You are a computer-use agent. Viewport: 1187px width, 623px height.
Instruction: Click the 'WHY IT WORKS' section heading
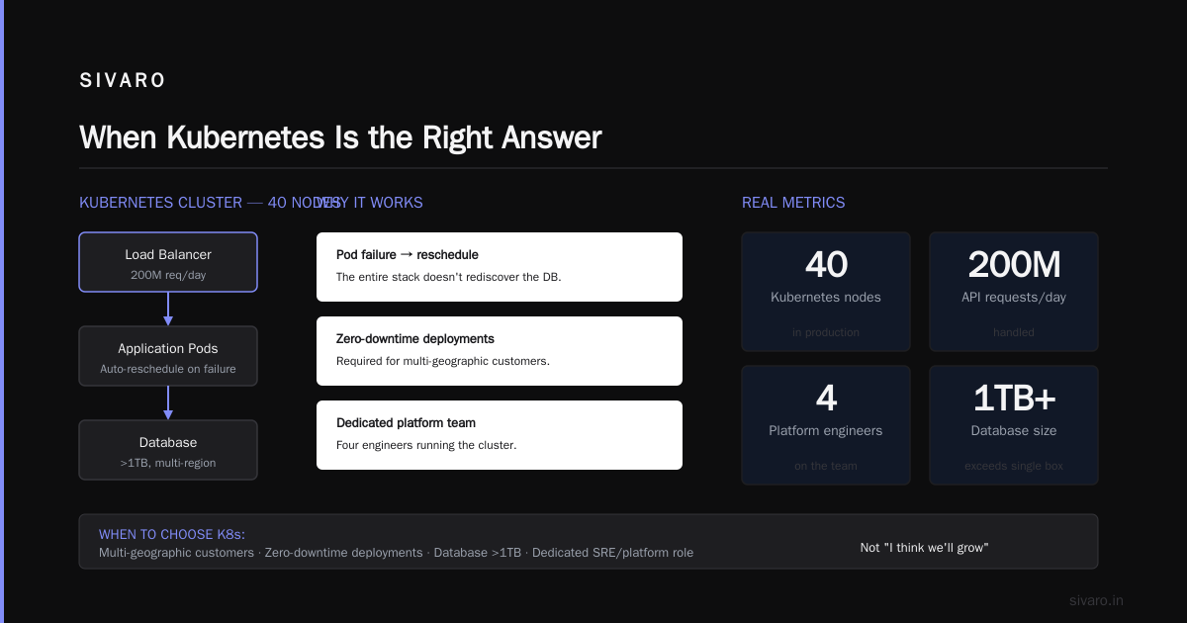(x=370, y=203)
